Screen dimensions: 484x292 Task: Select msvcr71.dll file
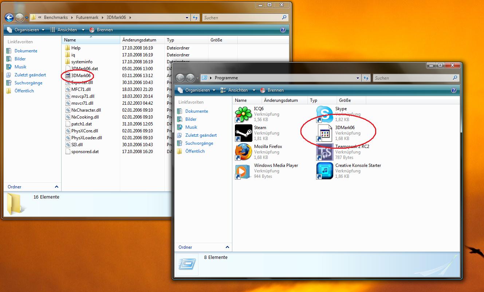point(79,103)
